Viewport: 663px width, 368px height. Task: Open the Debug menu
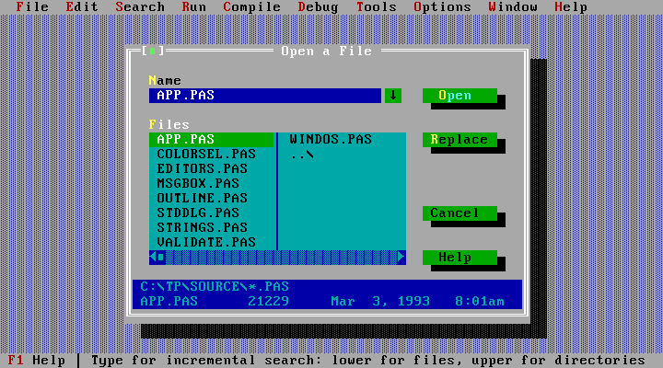pyautogui.click(x=318, y=7)
